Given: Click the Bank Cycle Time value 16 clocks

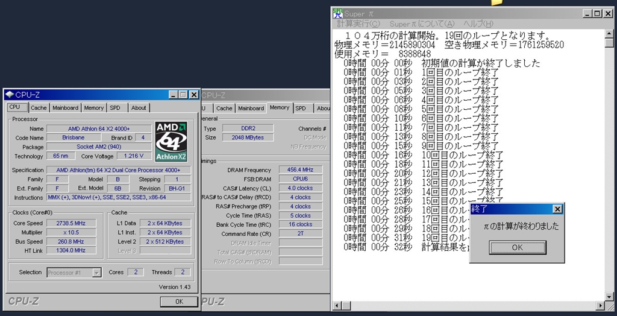Looking at the screenshot, I should 301,224.
